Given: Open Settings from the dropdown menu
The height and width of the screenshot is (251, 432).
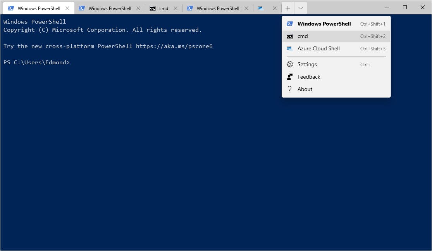Looking at the screenshot, I should (x=336, y=64).
